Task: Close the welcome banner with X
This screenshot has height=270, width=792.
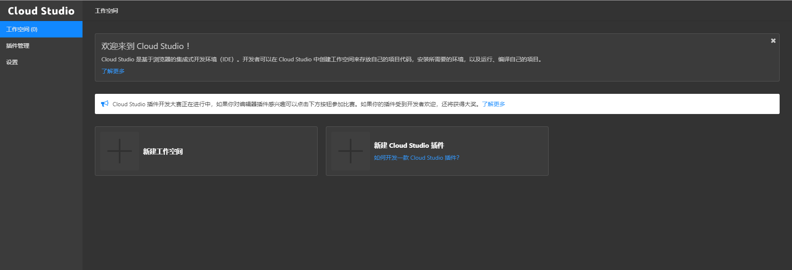Action: click(x=773, y=41)
